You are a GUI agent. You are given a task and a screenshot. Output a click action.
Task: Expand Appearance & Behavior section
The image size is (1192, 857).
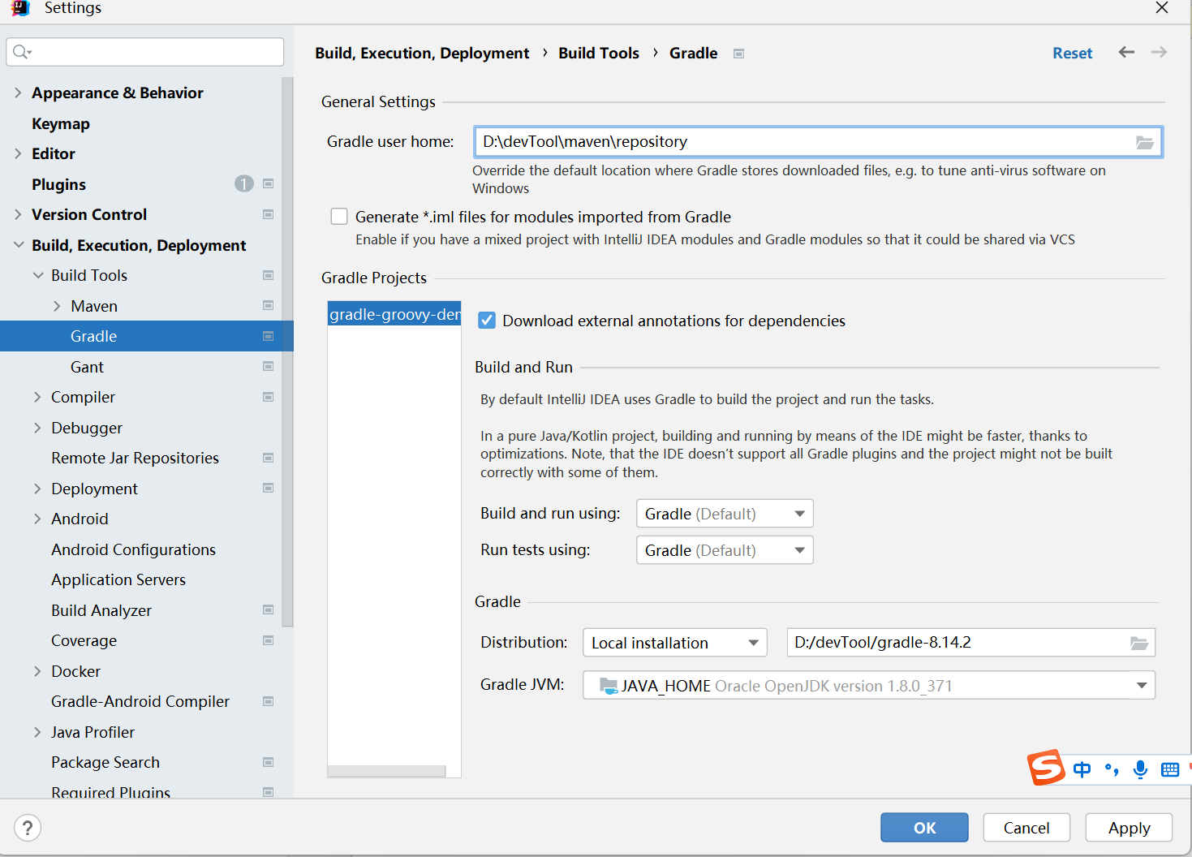pos(18,93)
